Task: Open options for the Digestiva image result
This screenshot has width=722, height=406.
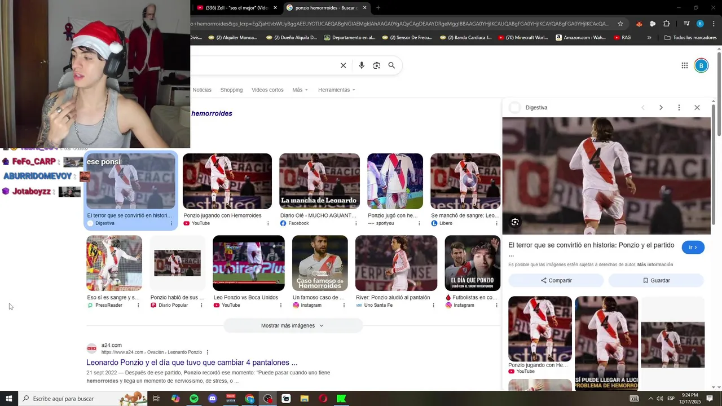Action: click(171, 223)
